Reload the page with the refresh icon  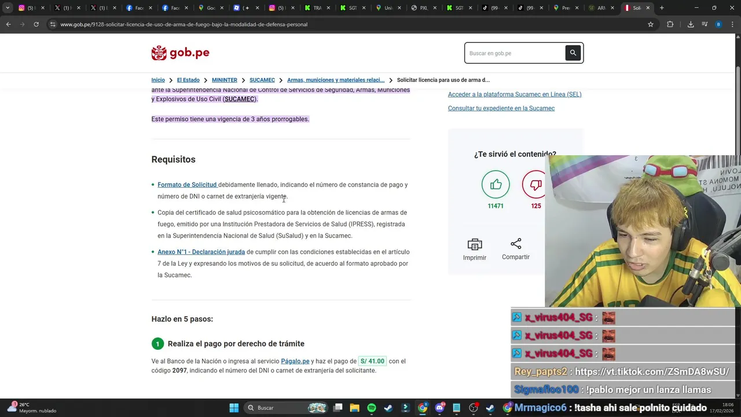tap(36, 24)
